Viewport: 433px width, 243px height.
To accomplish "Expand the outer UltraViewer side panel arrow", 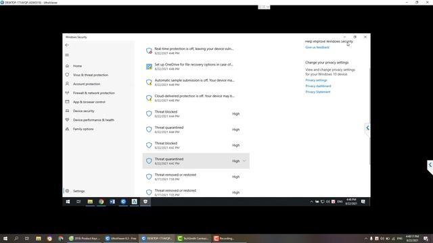I will click(430, 165).
